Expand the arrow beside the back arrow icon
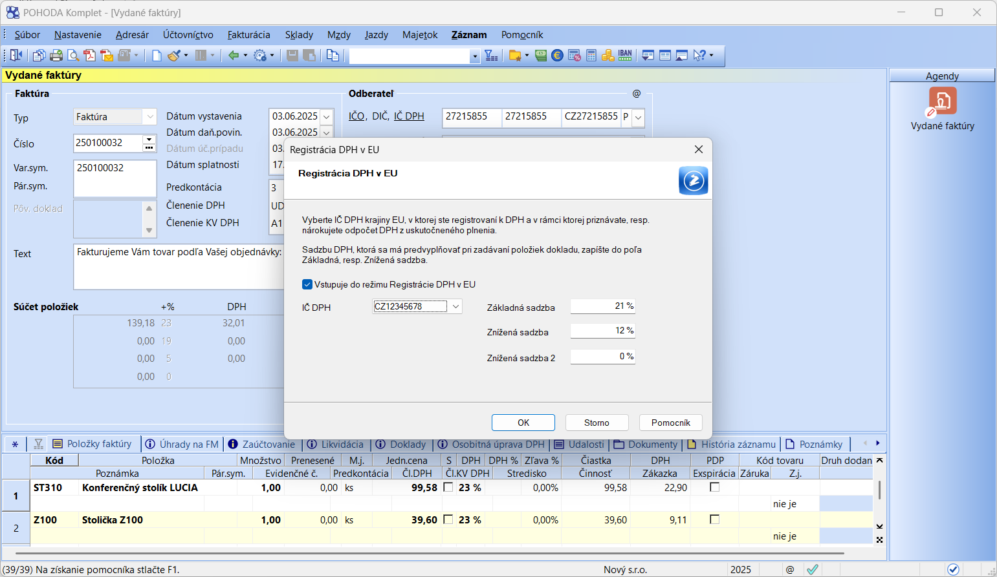 coord(245,56)
